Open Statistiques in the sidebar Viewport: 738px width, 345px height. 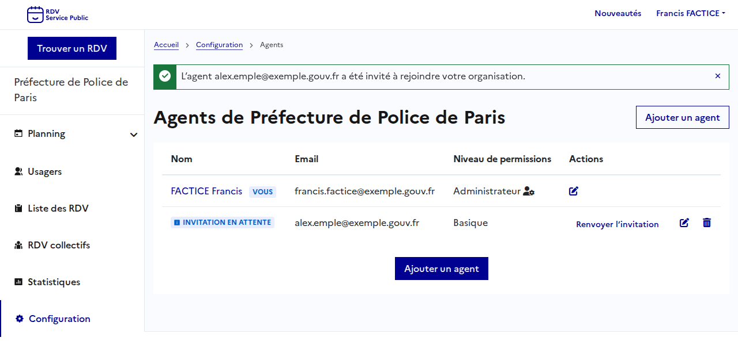pos(54,282)
